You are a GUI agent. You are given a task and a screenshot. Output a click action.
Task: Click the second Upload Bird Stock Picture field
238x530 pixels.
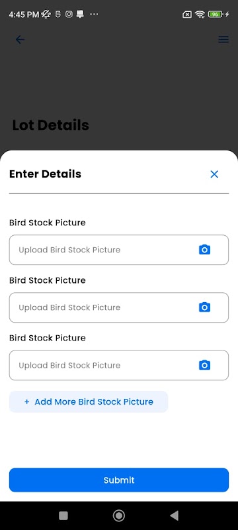(x=119, y=307)
